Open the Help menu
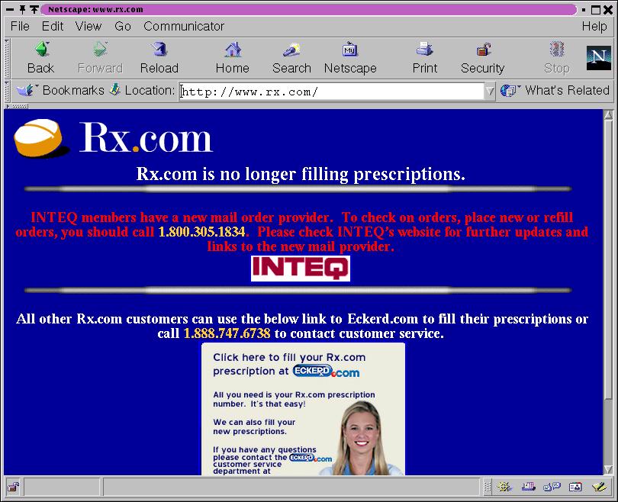The image size is (618, 502). tap(594, 27)
